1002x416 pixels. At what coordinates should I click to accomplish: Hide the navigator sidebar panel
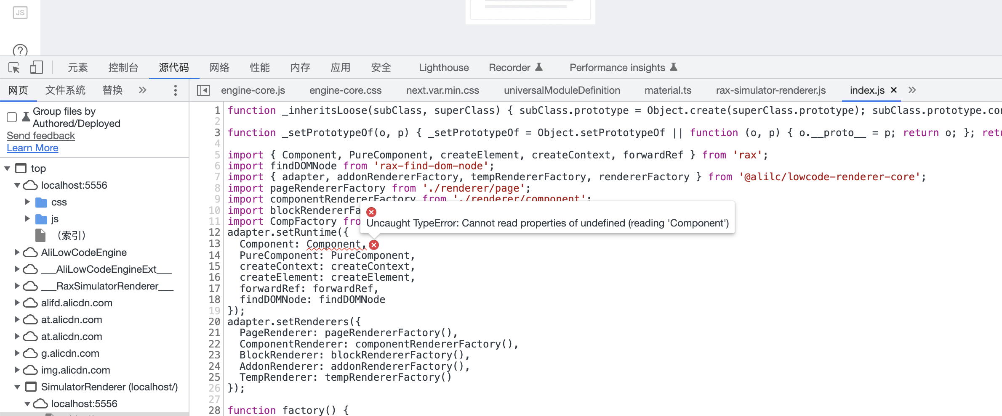click(203, 90)
